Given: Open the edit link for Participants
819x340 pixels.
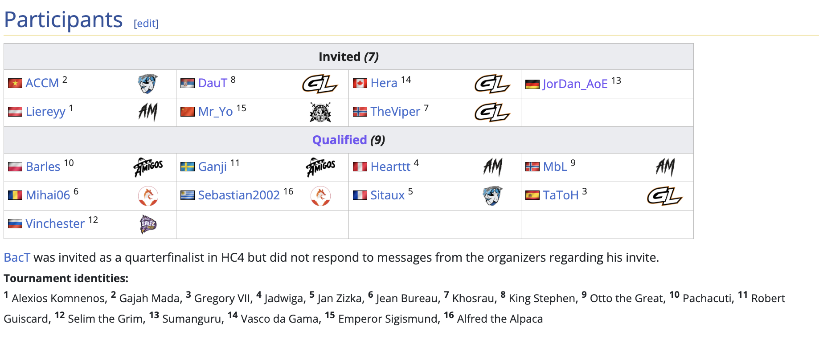Looking at the screenshot, I should [146, 23].
